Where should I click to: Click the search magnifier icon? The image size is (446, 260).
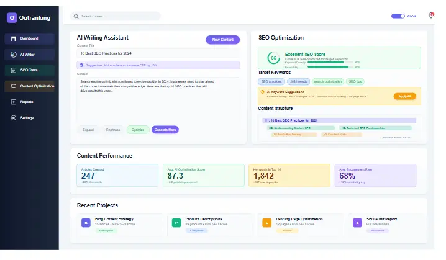76,16
